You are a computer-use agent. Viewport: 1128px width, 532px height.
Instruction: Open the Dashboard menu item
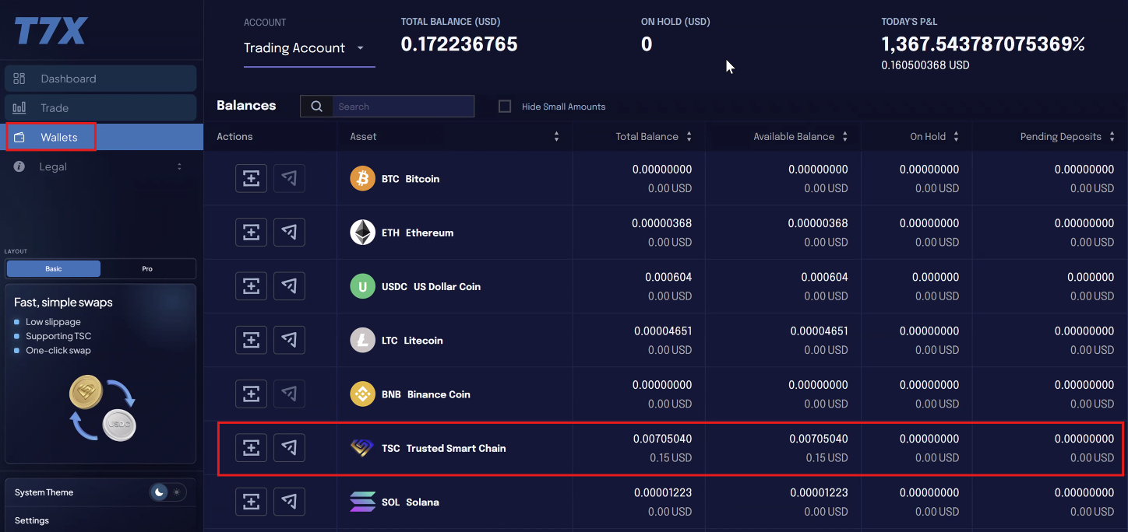tap(100, 79)
